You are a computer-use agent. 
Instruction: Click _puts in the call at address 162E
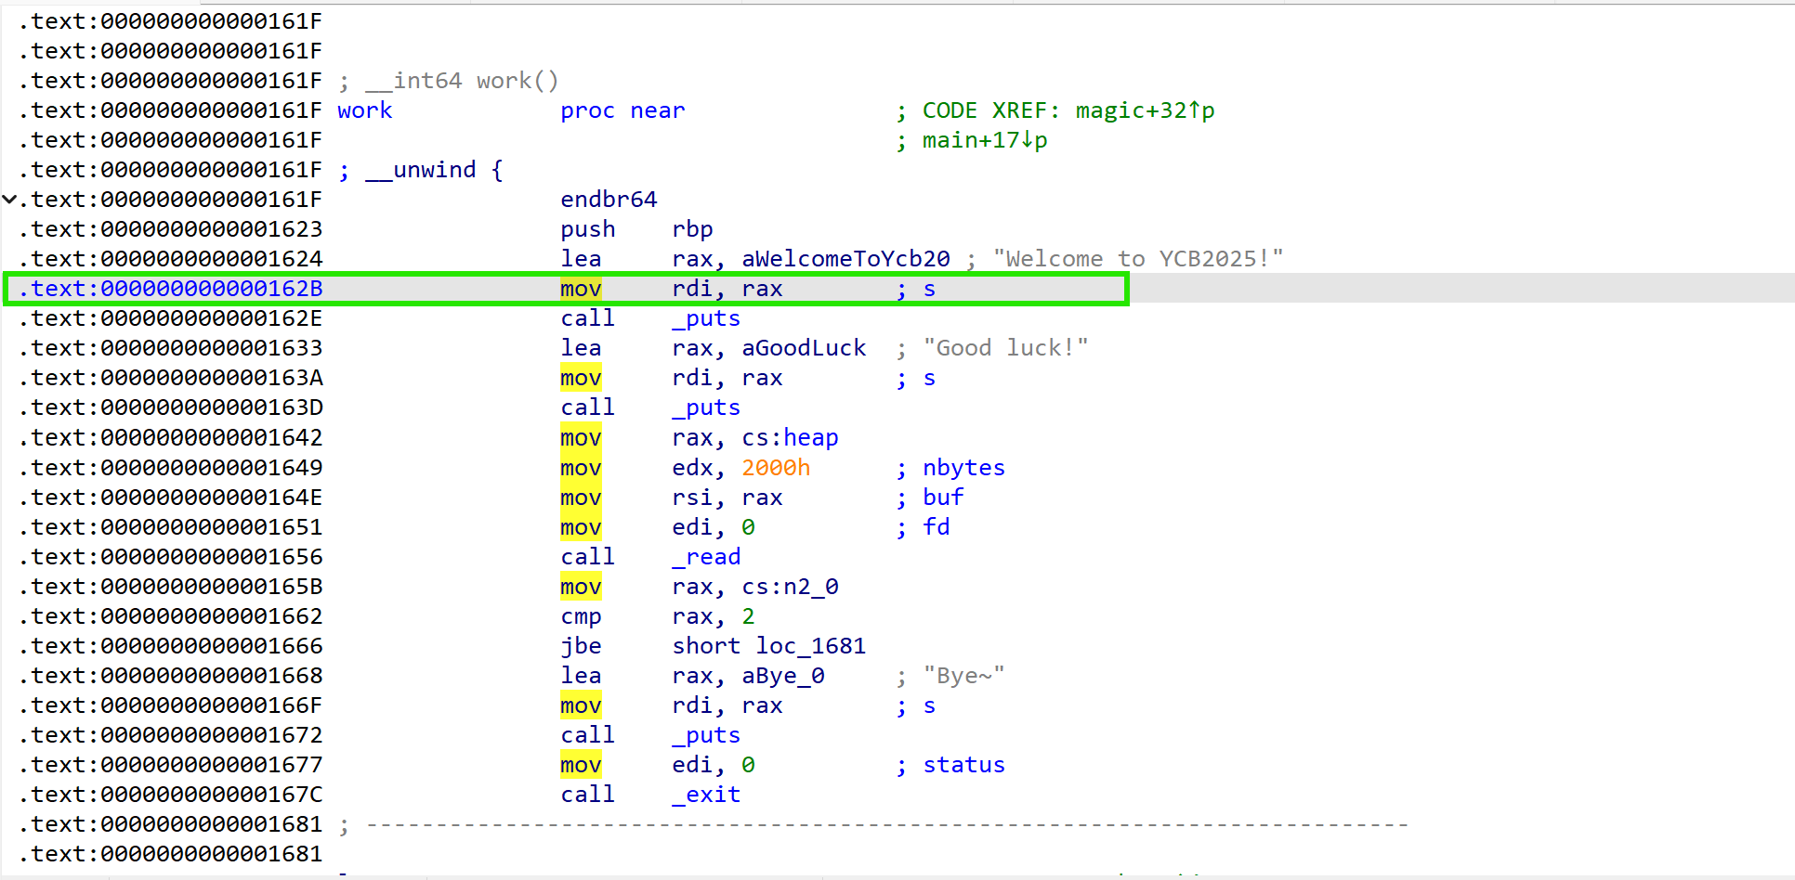706,318
